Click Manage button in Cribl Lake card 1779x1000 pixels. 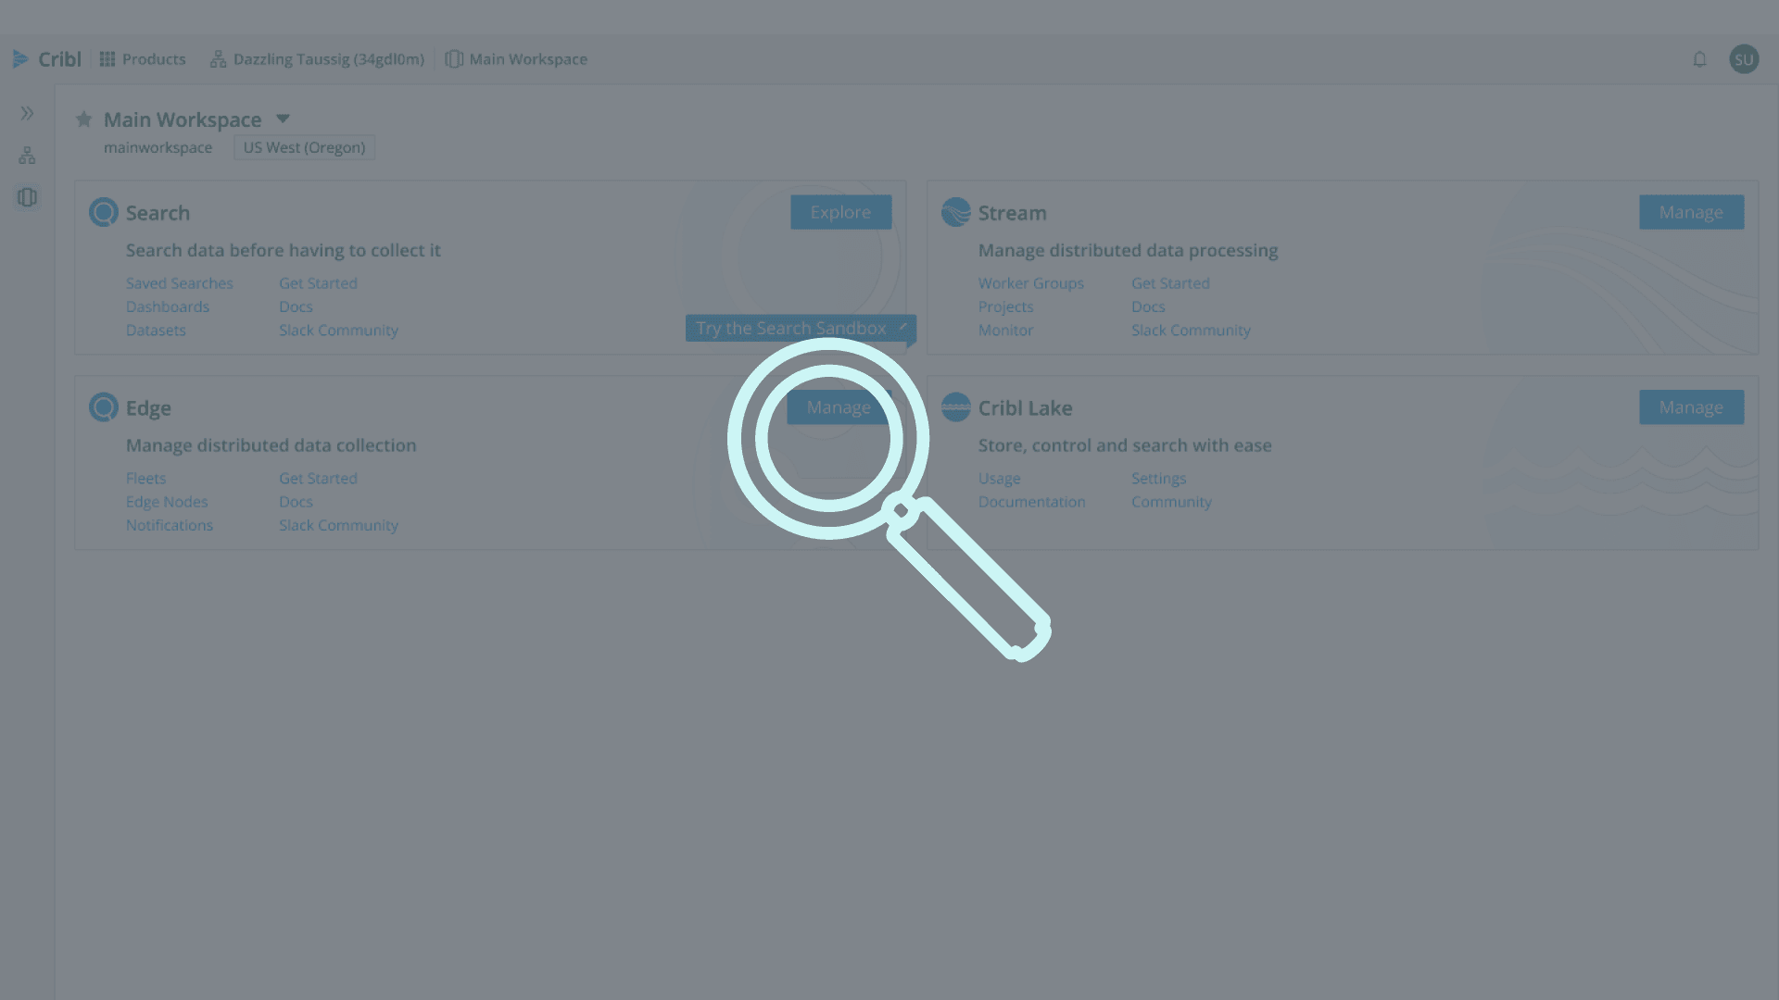tap(1691, 407)
